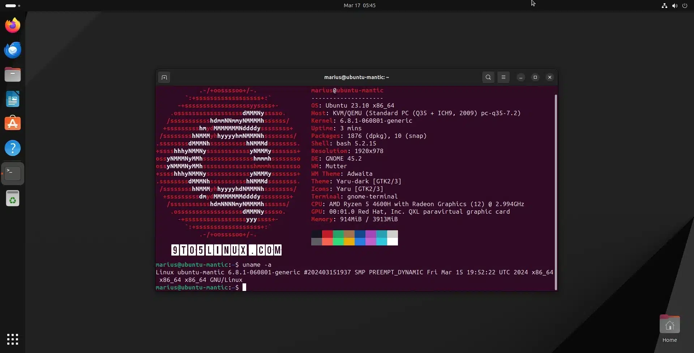The height and width of the screenshot is (353, 694).
Task: Show all applications grid
Action: click(13, 339)
